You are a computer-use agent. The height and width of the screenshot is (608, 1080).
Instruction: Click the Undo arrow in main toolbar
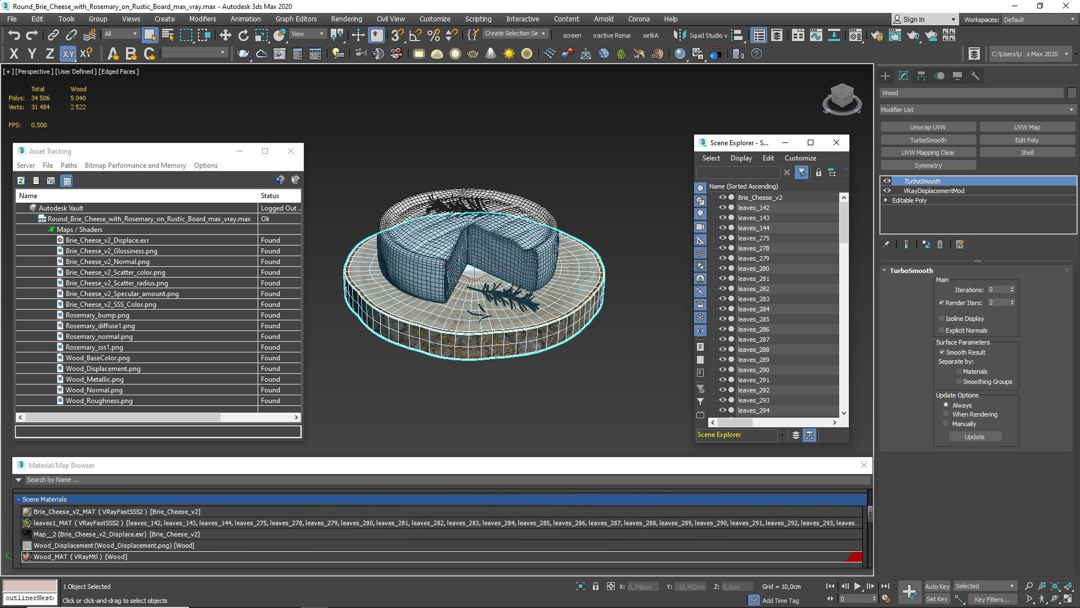click(14, 35)
